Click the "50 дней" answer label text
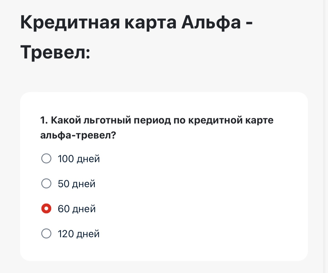The width and height of the screenshot is (328, 273). 77,184
